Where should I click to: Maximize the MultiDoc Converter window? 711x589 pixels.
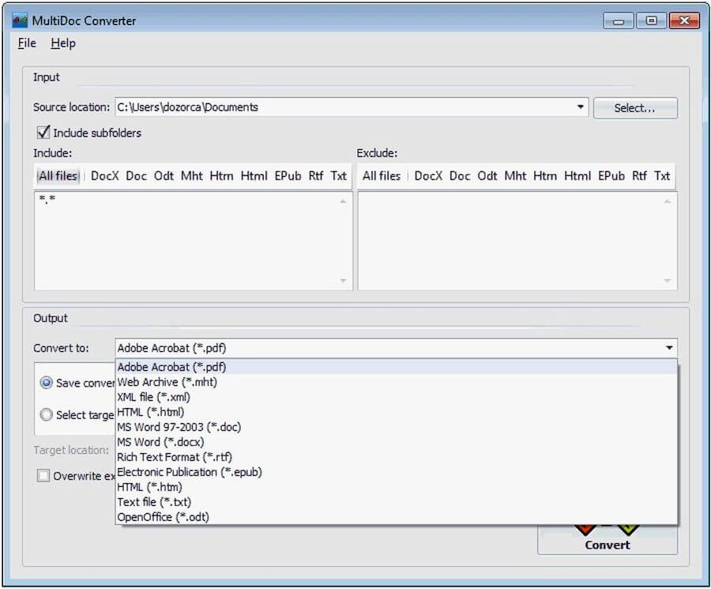pyautogui.click(x=651, y=21)
